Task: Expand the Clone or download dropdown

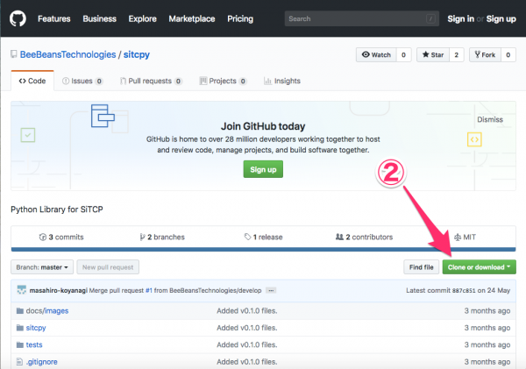Action: click(479, 266)
